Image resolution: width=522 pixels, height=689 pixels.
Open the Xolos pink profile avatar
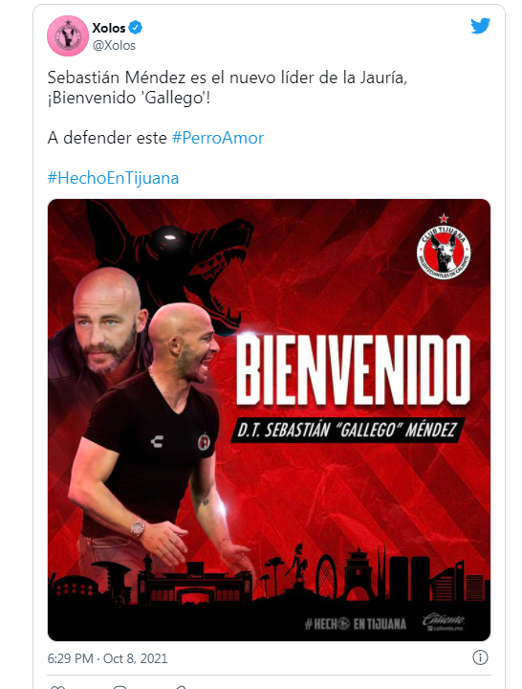point(68,35)
